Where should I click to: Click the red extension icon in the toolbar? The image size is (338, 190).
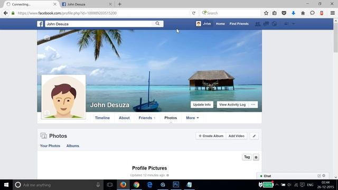coord(322,13)
